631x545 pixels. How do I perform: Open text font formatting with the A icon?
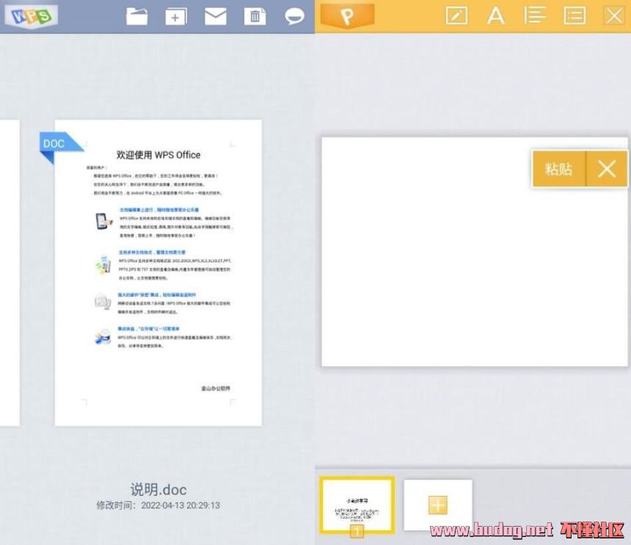tap(496, 15)
